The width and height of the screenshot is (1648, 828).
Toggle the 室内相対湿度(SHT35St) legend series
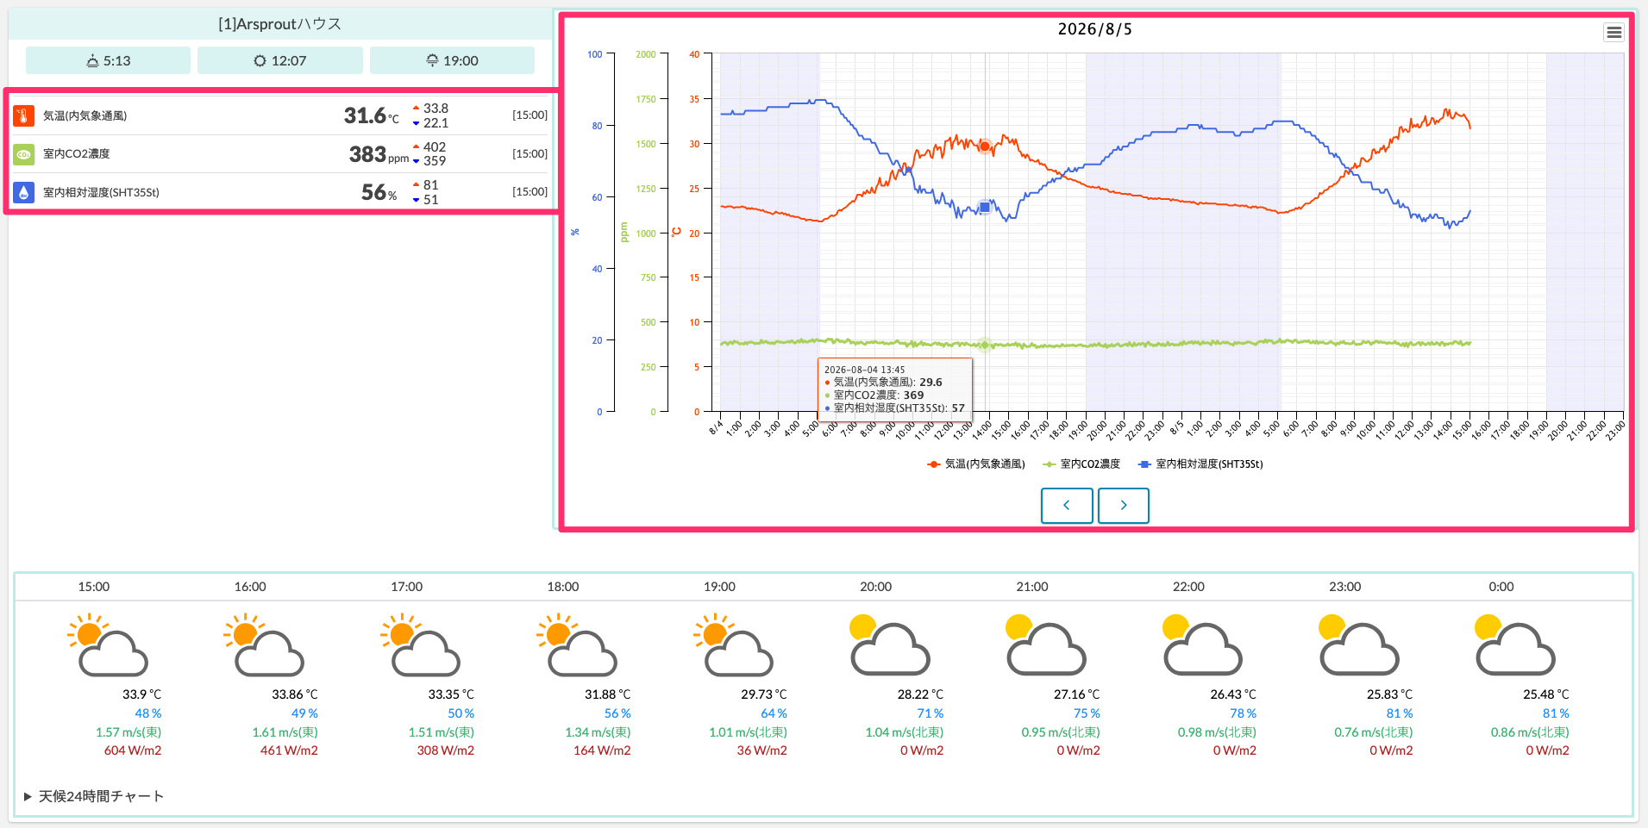coord(1200,464)
